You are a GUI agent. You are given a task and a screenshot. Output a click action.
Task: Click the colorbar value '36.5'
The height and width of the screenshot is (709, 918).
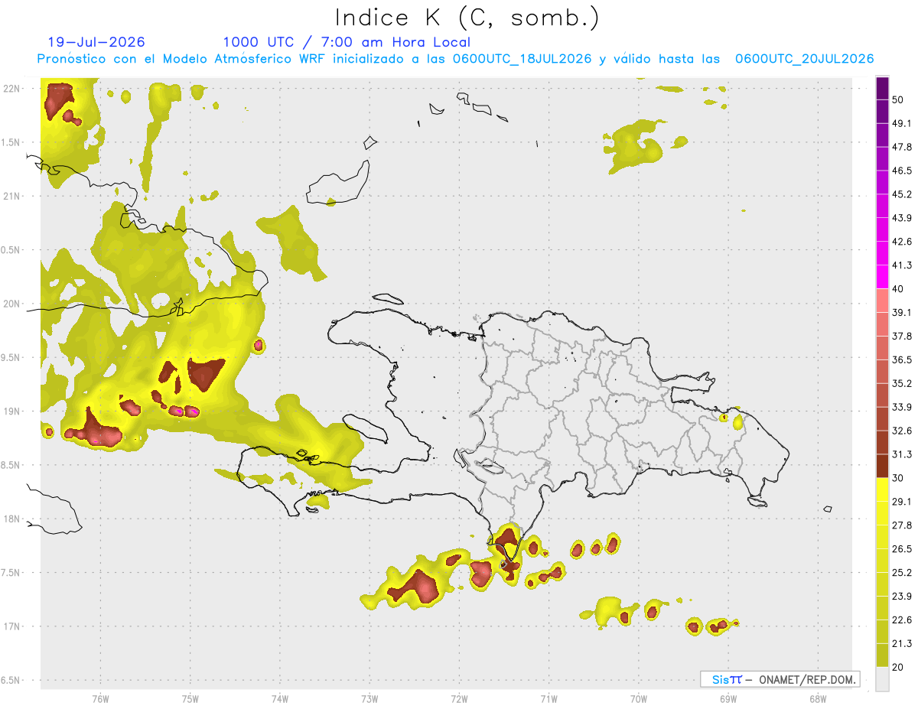click(902, 359)
